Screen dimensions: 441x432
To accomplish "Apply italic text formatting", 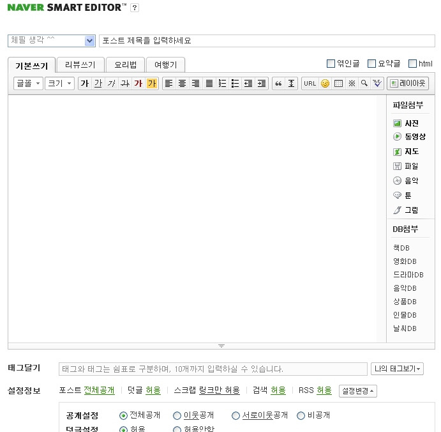I will (112, 83).
